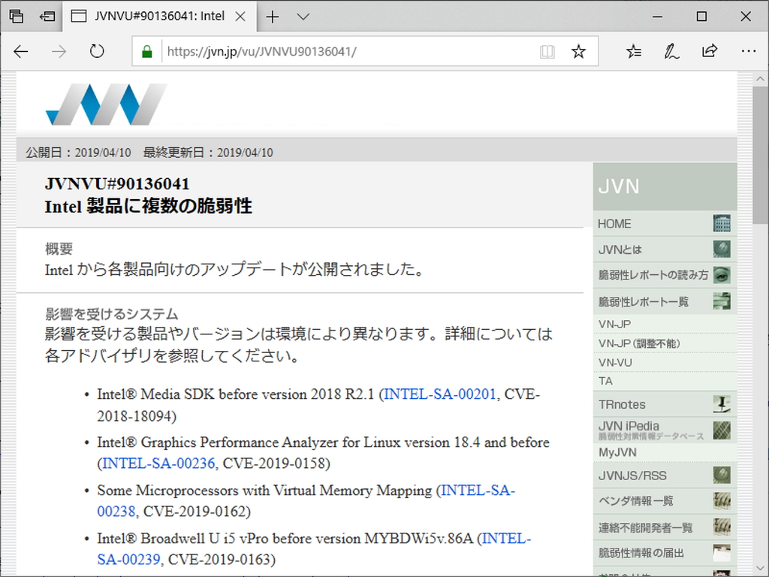This screenshot has height=577, width=769.
Task: Show tabs you've set aside
Action: [47, 16]
